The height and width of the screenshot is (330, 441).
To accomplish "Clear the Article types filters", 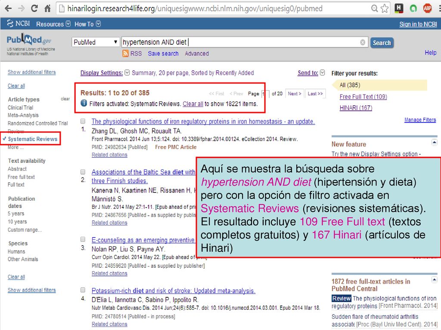I will (x=65, y=99).
